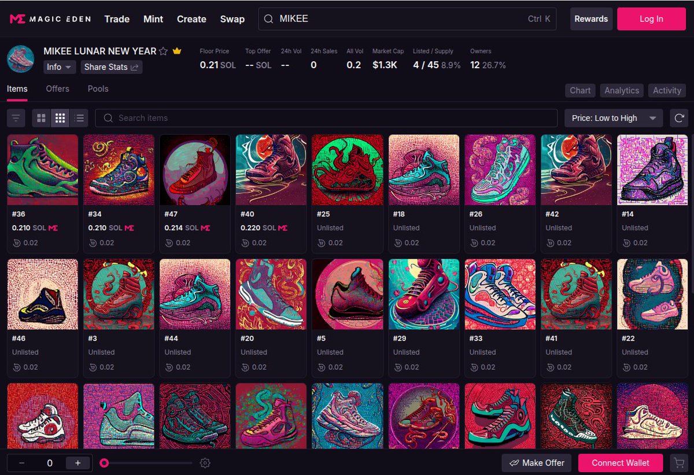This screenshot has width=694, height=475.
Task: Switch to large grid view
Action: coord(41,118)
